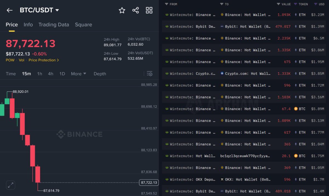Select the 4h chart interval
Viewport: 329px width, 196px height.
[x=51, y=74]
